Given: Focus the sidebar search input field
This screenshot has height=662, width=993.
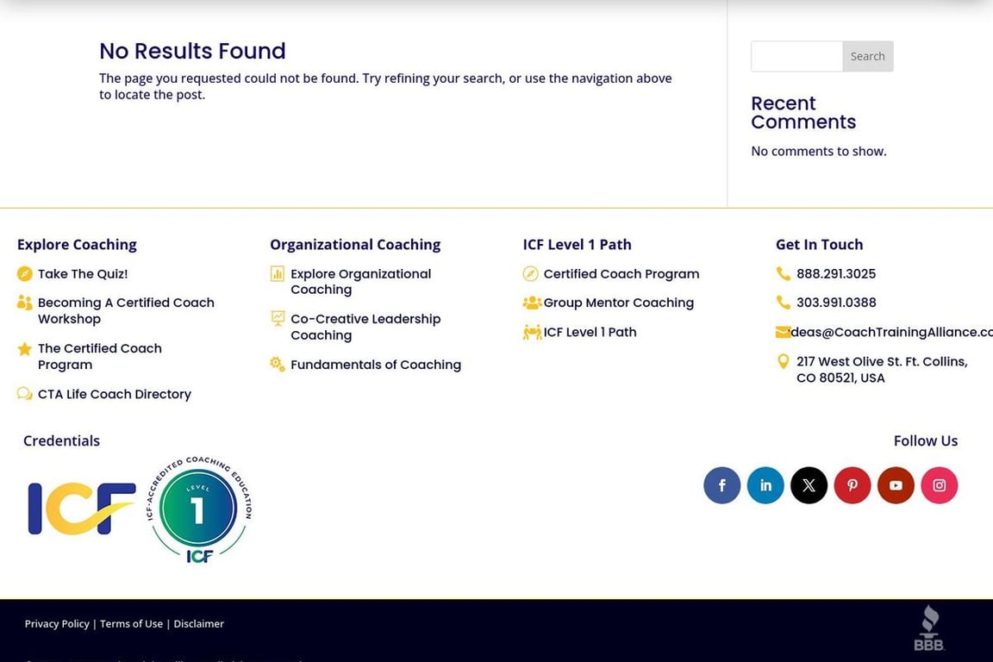Looking at the screenshot, I should pyautogui.click(x=796, y=56).
